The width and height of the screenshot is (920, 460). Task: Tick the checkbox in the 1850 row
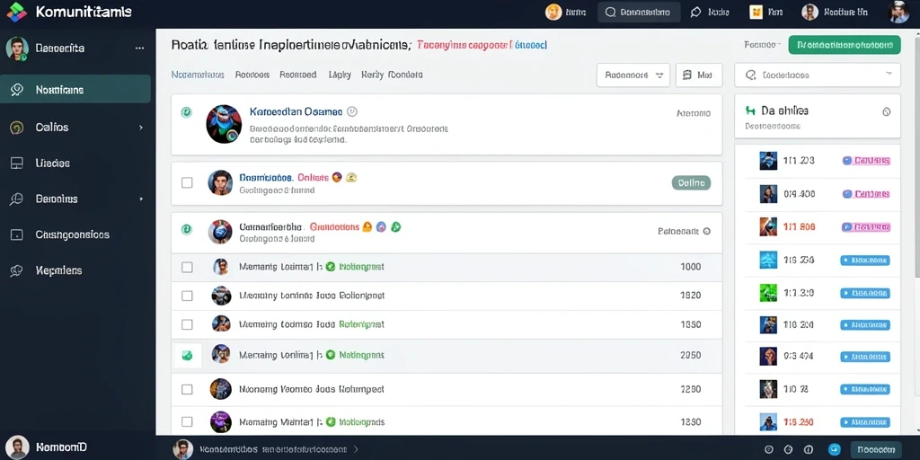point(187,324)
